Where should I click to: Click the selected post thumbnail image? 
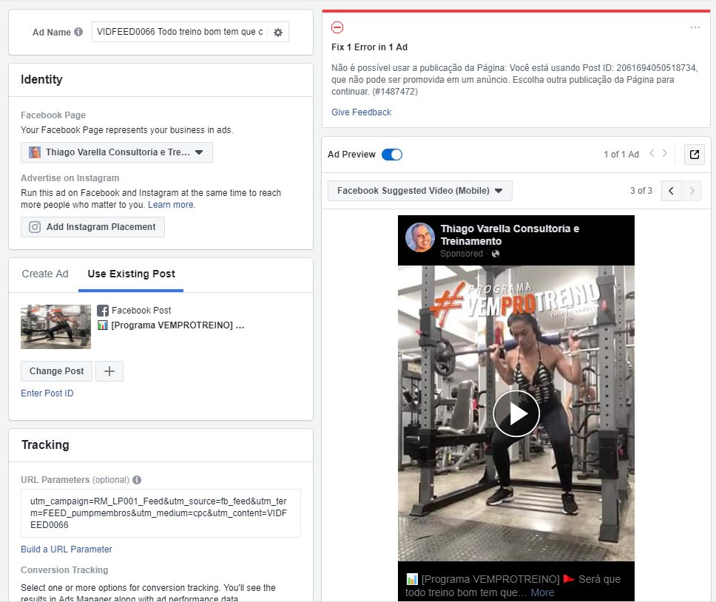click(55, 327)
